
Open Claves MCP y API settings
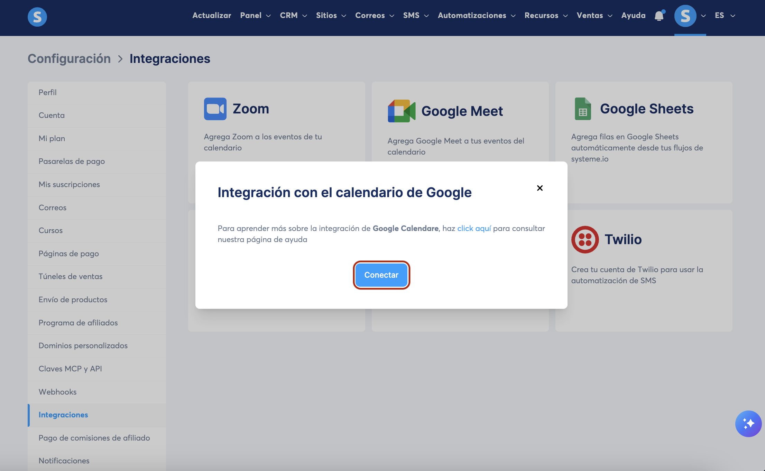(x=97, y=369)
